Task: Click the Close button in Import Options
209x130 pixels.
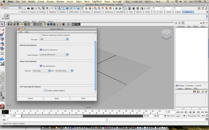Action: pos(83,98)
